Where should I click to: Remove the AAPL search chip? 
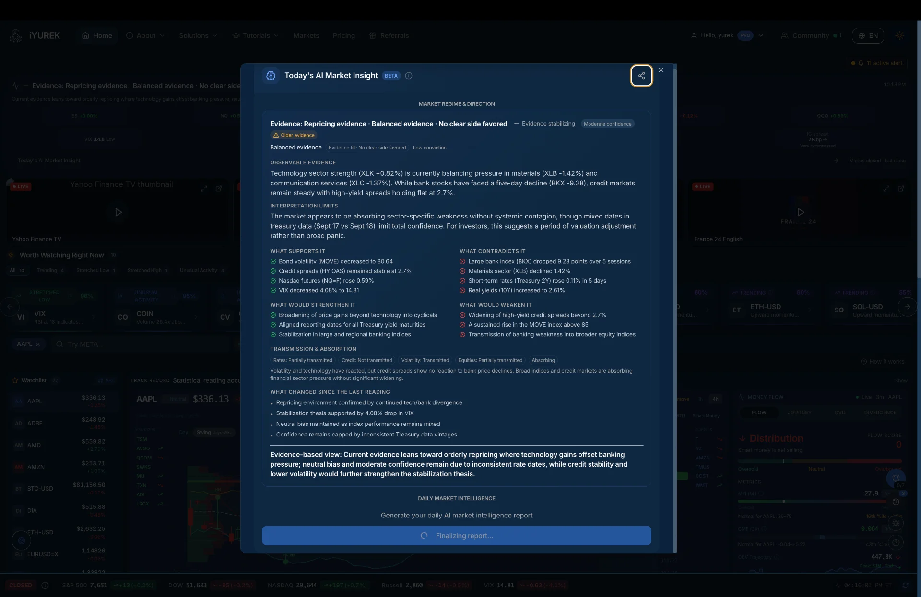tap(38, 344)
